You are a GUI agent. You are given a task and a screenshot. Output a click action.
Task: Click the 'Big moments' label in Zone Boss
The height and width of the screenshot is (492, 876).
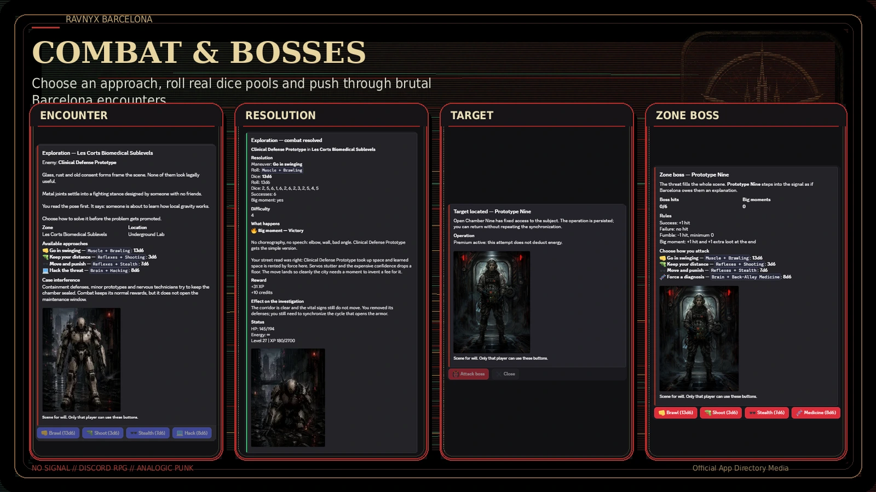tap(757, 200)
